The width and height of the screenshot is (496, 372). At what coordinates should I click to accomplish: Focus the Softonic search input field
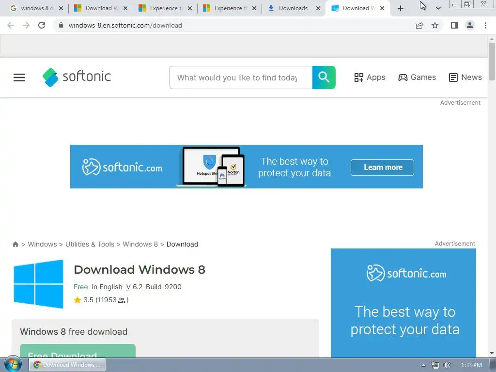coord(241,77)
